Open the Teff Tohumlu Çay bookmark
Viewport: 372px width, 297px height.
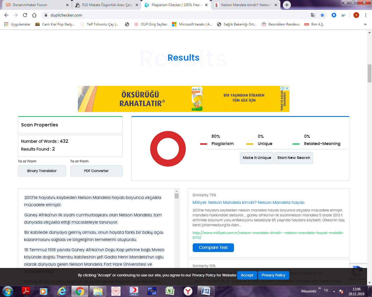[99, 24]
